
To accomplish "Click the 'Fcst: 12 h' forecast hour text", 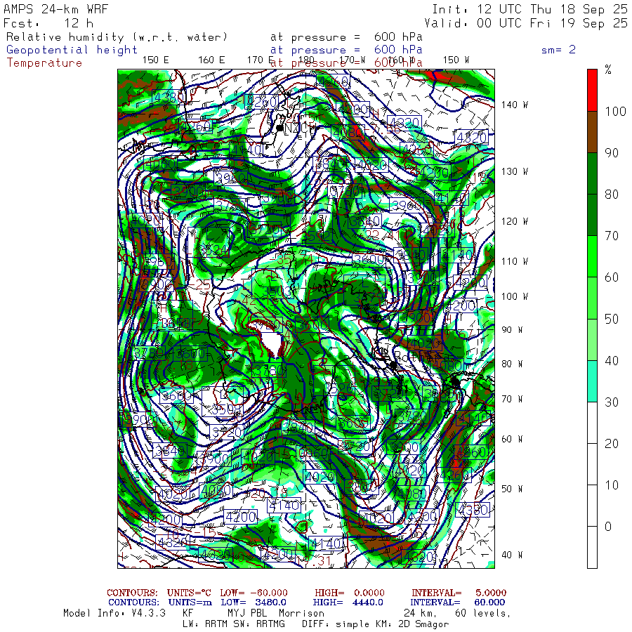I will [x=48, y=23].
